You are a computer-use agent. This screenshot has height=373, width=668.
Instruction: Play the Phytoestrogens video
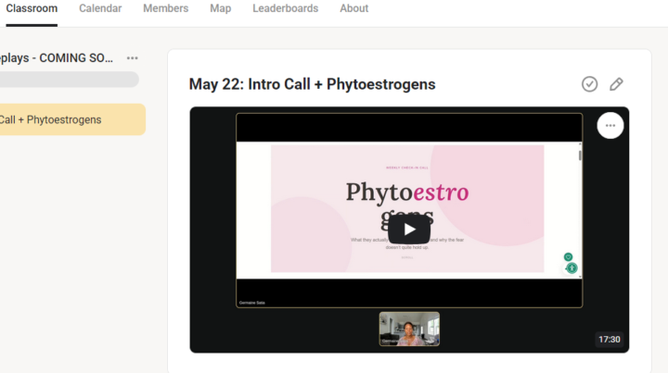[409, 230]
